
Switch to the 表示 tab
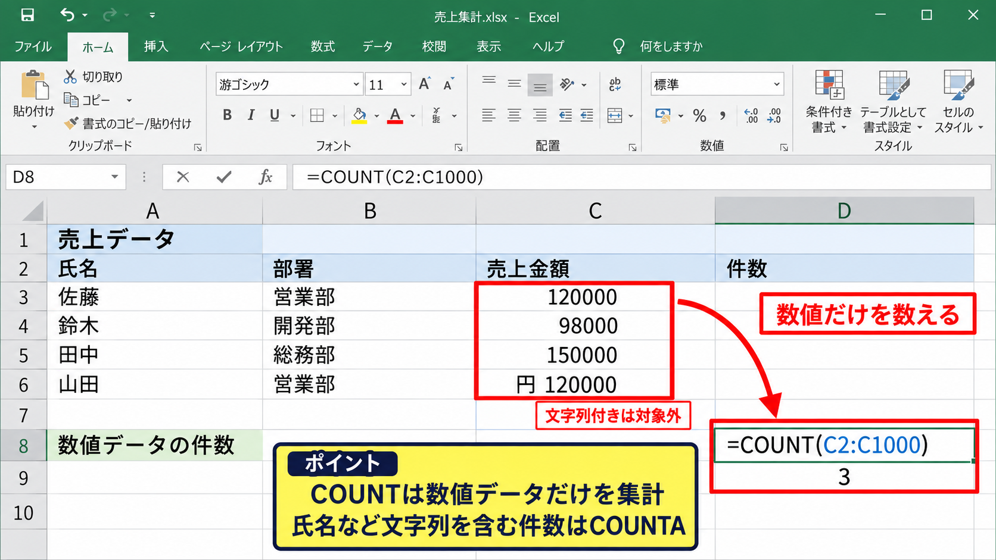point(489,46)
